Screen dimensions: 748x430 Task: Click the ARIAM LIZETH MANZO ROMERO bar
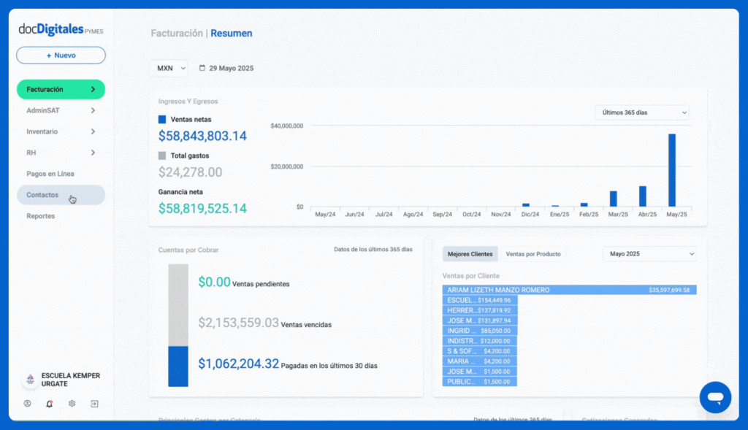(569, 290)
